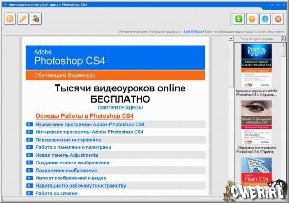Click 'Тысячи видеоуроков online БЕСПЛАТНО' headline
289x203 pixels.
pos(120,94)
